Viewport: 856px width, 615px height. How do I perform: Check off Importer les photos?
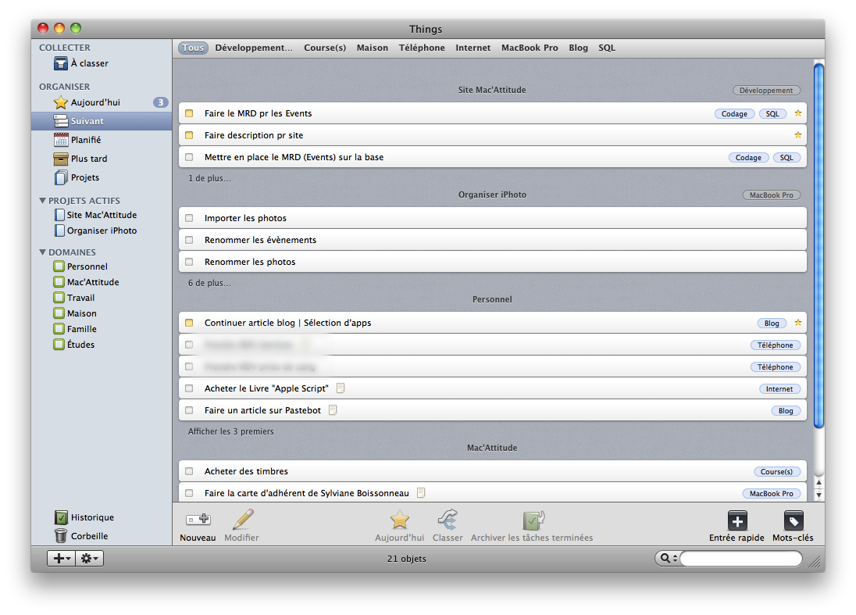[x=189, y=218]
